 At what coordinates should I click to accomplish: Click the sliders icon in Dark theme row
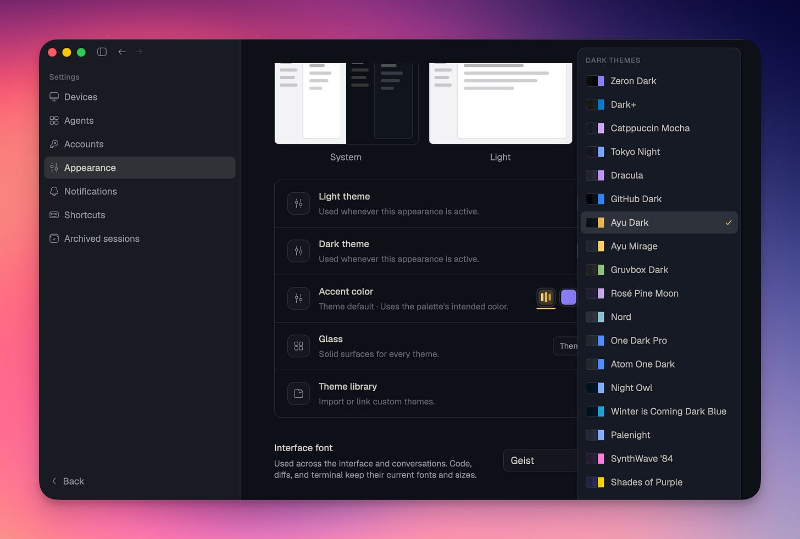click(298, 251)
